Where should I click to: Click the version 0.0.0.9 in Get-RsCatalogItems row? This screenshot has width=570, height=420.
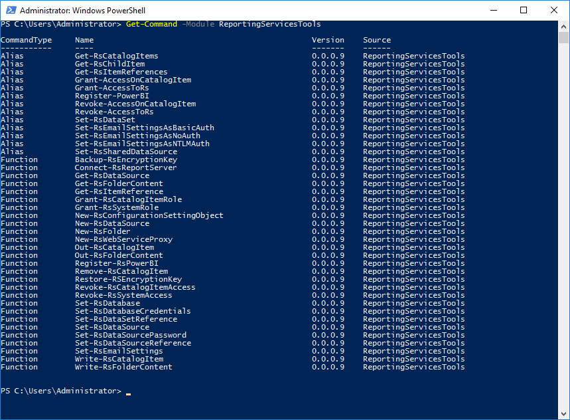click(328, 56)
